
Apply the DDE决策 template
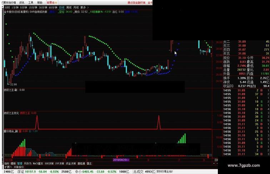point(49,164)
